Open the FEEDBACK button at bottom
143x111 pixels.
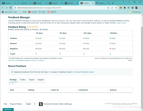point(8,110)
